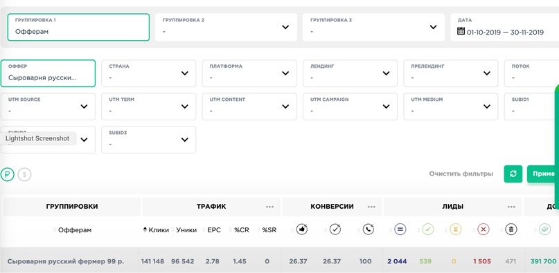Sort by the red cross rejected leads icon
Screen dimensions: 559x273
click(x=483, y=229)
